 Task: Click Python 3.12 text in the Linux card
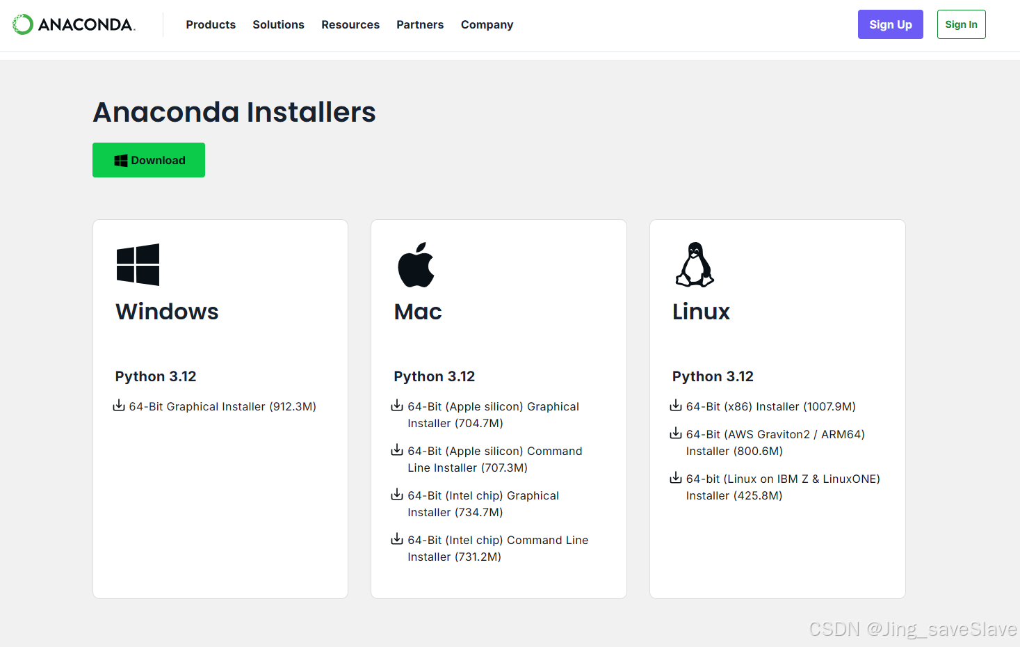point(713,376)
